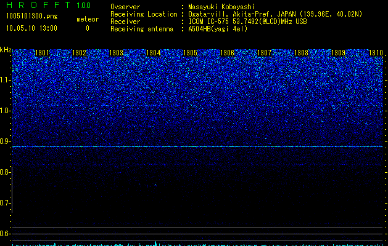Click the signal level peak in bottom strip
This screenshot has height=246, width=388.
155,244
